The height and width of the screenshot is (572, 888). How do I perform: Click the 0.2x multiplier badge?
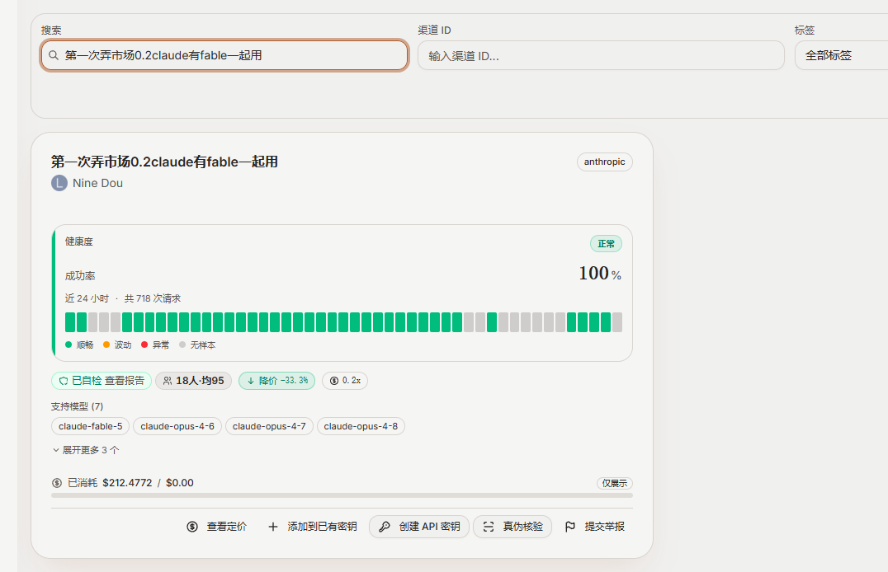pyautogui.click(x=345, y=381)
